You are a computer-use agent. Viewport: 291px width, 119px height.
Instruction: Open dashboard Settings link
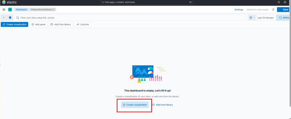click(x=239, y=10)
